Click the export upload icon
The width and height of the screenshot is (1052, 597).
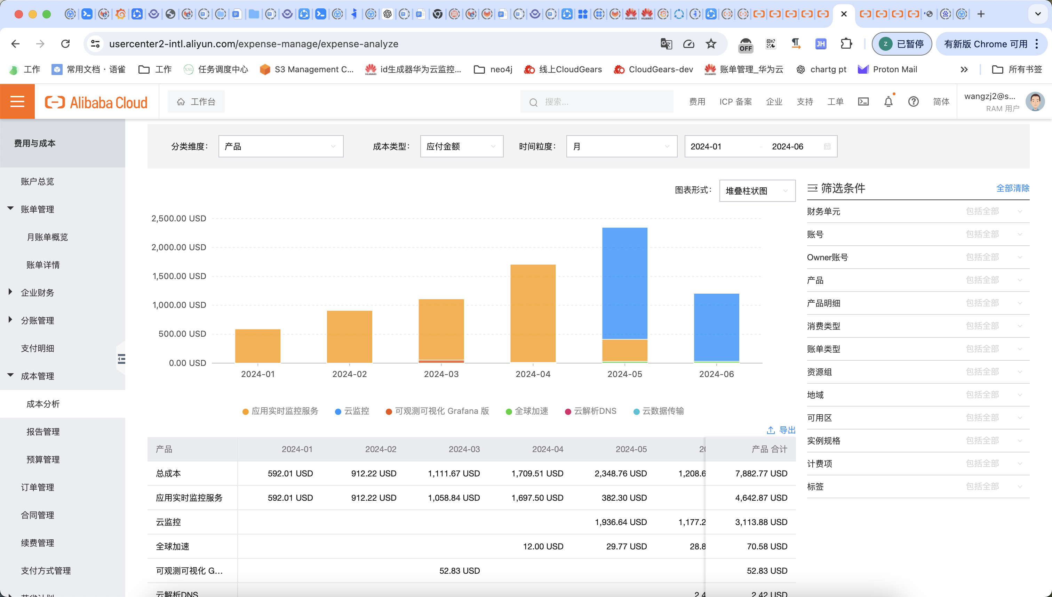point(771,430)
